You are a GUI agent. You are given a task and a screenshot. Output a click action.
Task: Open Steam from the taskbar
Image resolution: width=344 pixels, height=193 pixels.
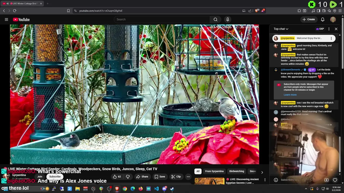pyautogui.click(x=172, y=189)
